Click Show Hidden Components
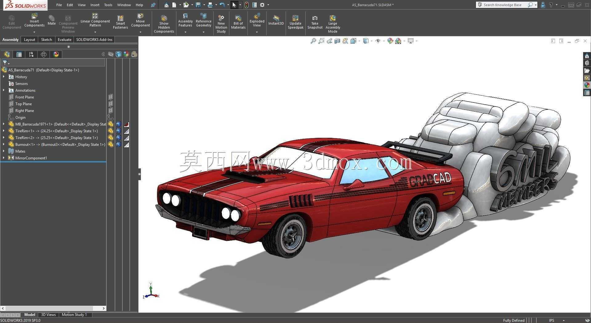Image resolution: width=591 pixels, height=323 pixels. point(164,24)
